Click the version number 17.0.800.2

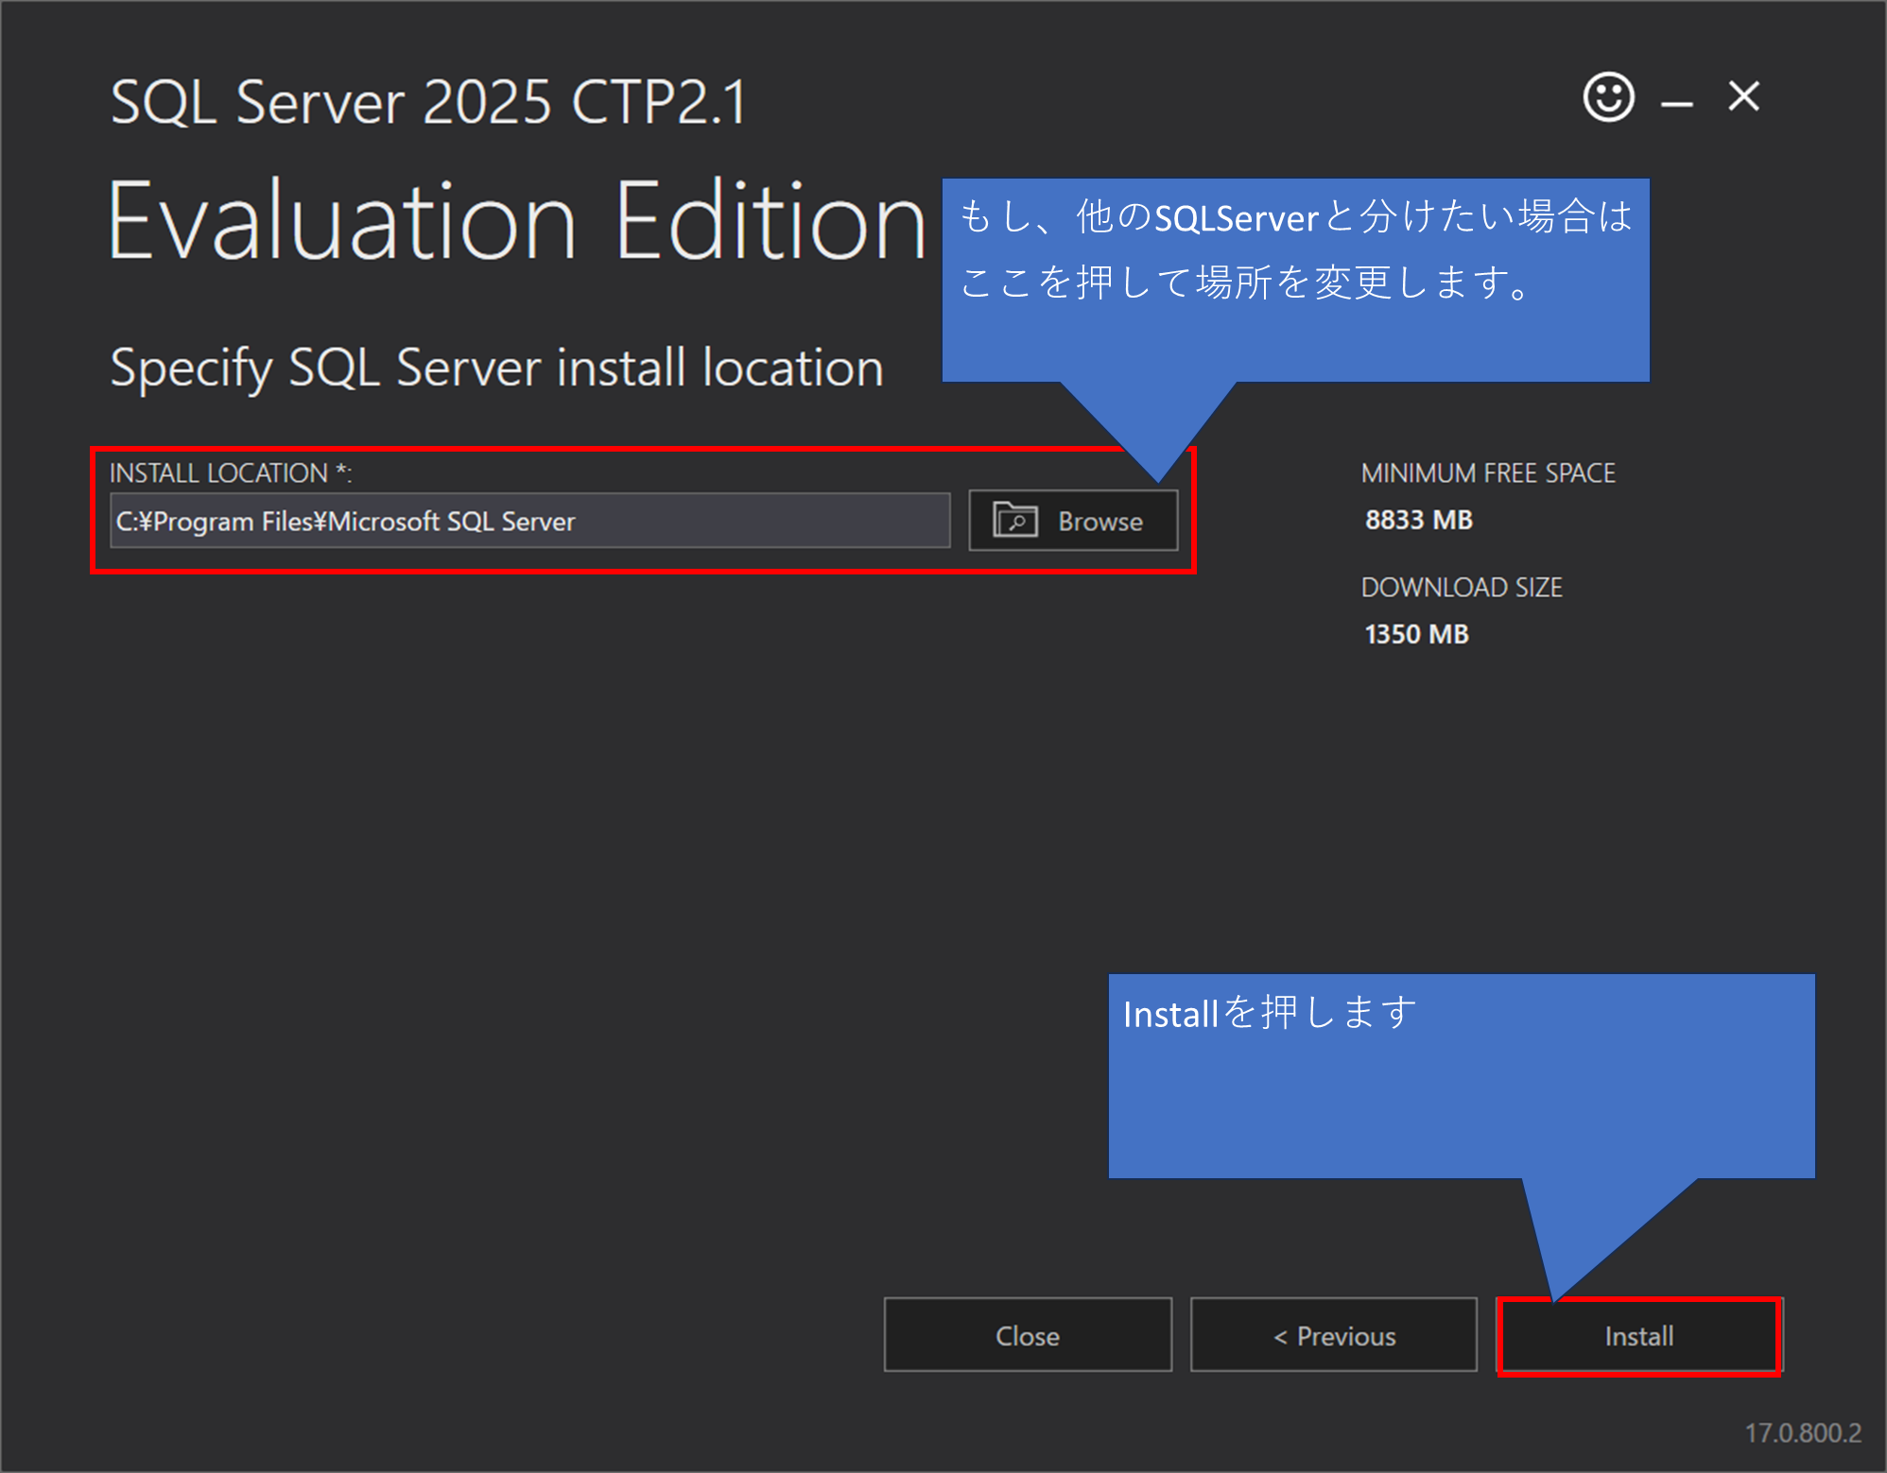point(1805,1432)
